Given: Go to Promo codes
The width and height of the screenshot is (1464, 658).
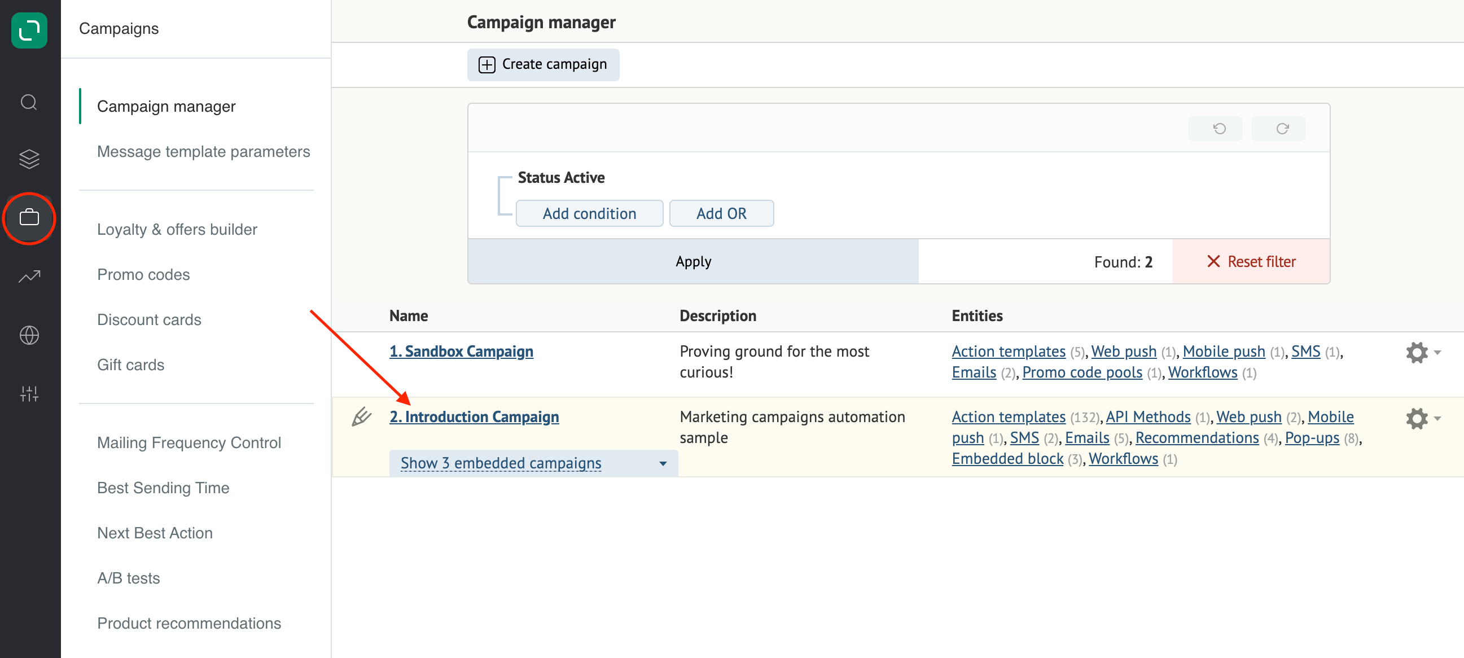Looking at the screenshot, I should click(143, 274).
